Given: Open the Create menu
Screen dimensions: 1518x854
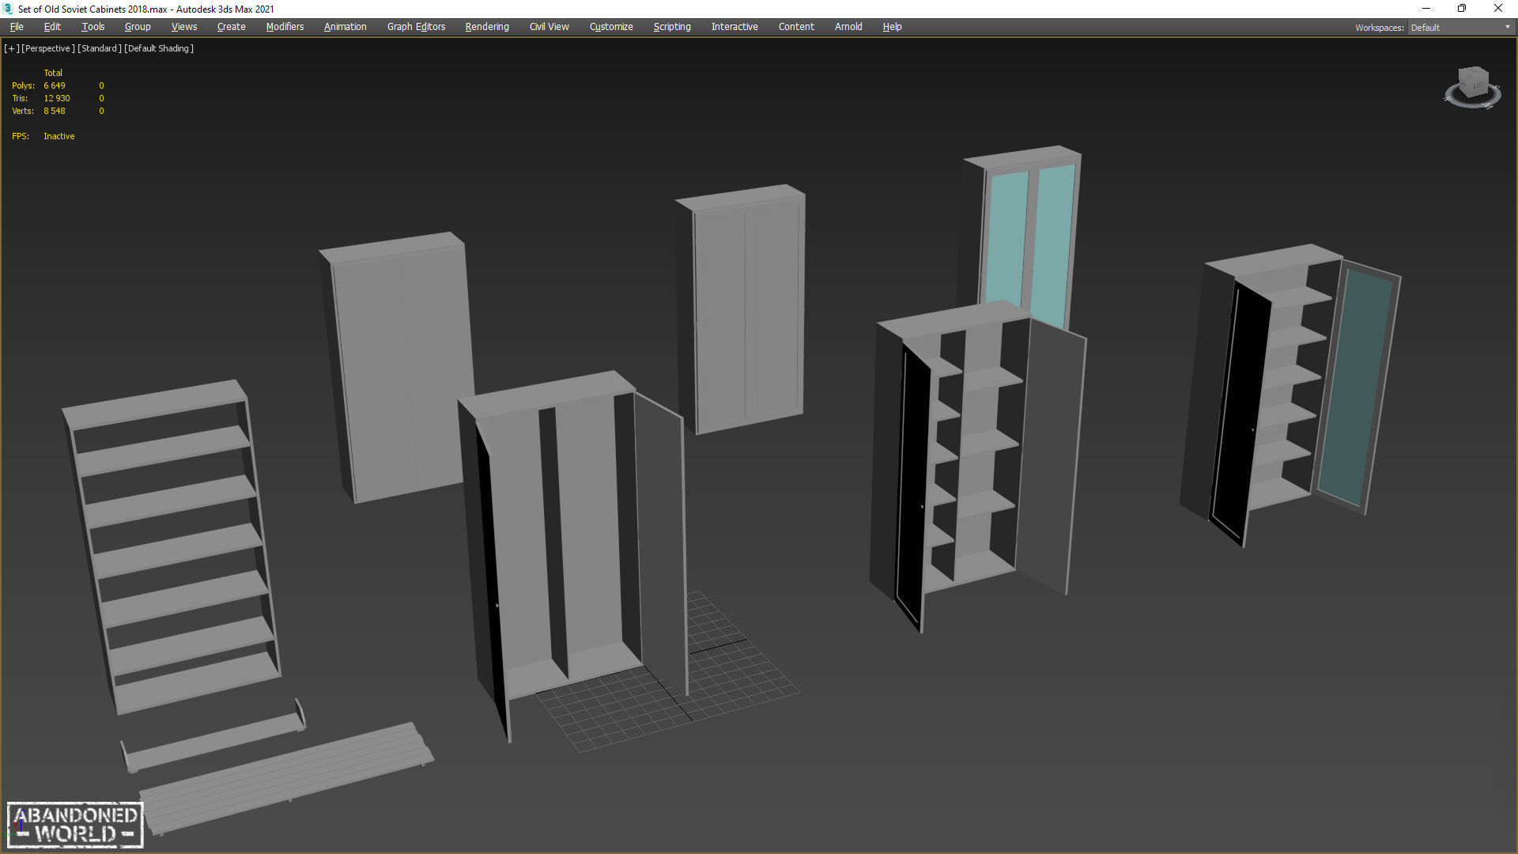Looking at the screenshot, I should click(x=231, y=27).
